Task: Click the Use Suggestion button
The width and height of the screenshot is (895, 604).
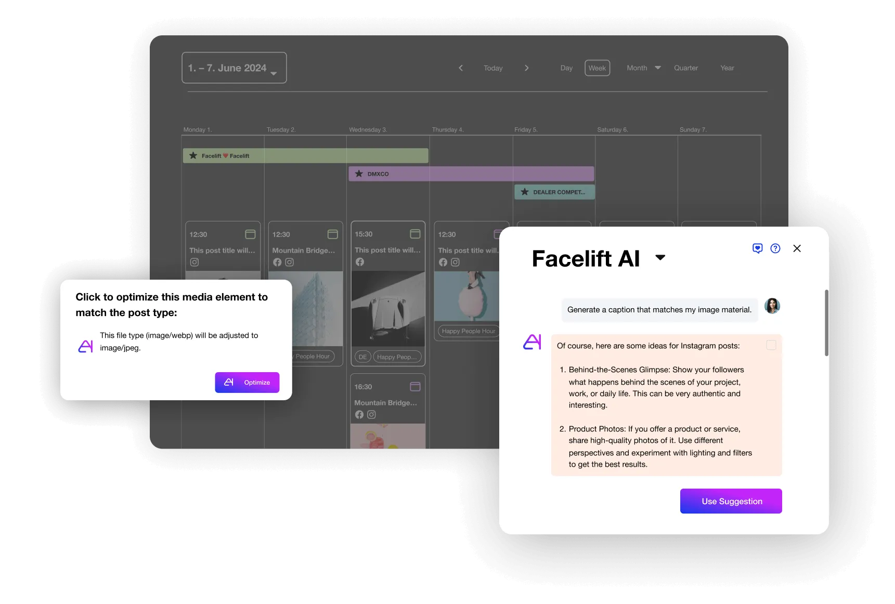Action: (731, 501)
